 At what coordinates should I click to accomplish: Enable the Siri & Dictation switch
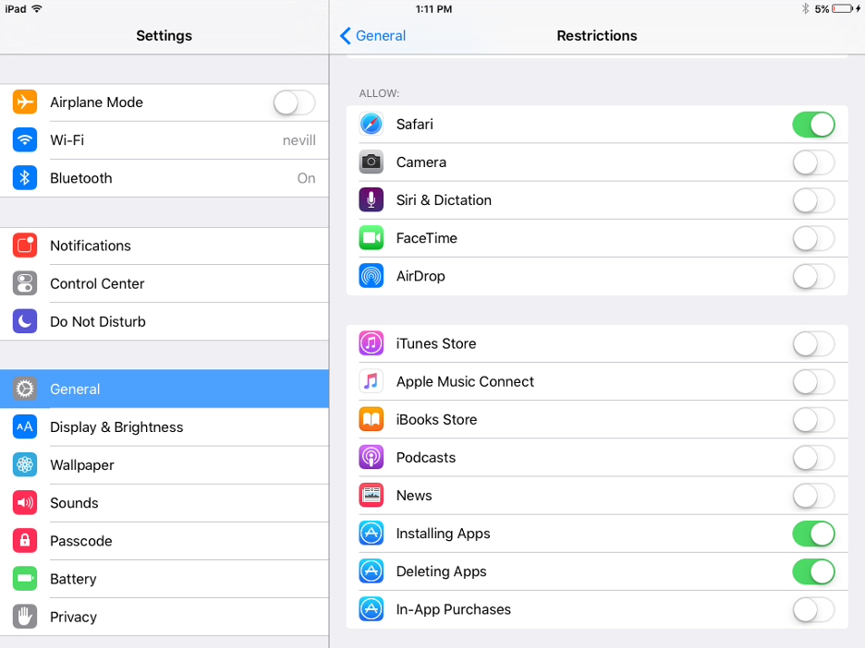pyautogui.click(x=813, y=200)
